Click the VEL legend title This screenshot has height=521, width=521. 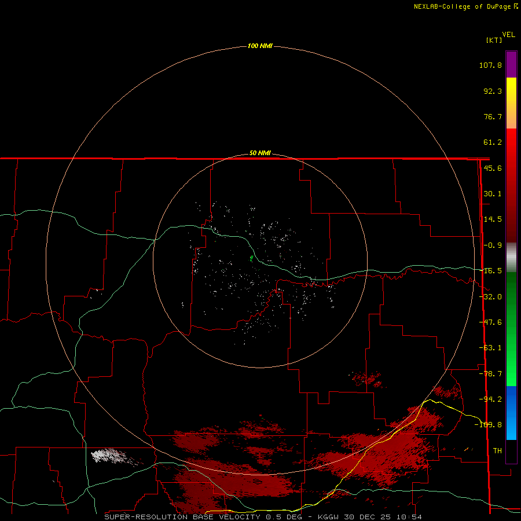(x=508, y=35)
